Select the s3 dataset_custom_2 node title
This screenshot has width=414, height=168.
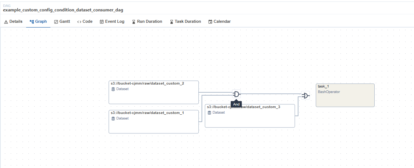147,83
